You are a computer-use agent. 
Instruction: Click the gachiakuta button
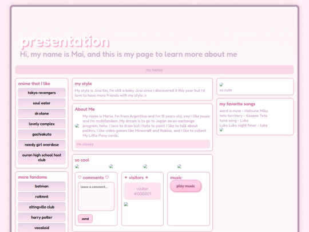[x=42, y=135]
